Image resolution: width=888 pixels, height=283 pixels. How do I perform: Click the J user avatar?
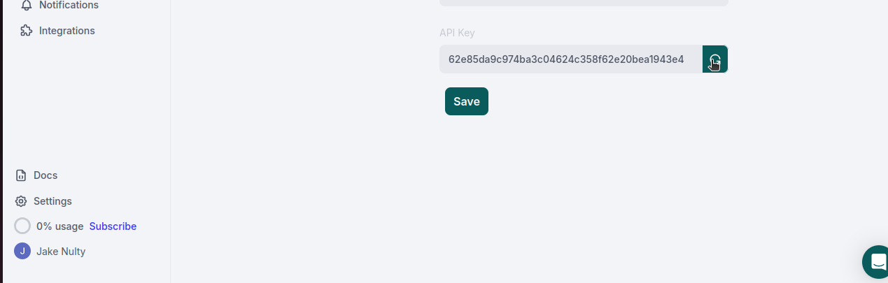22,252
